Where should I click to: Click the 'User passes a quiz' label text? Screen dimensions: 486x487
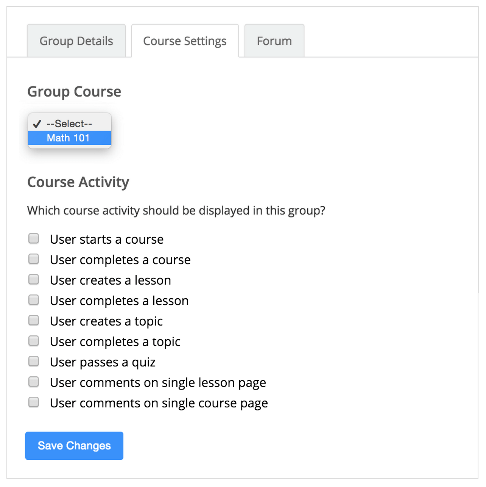point(103,362)
